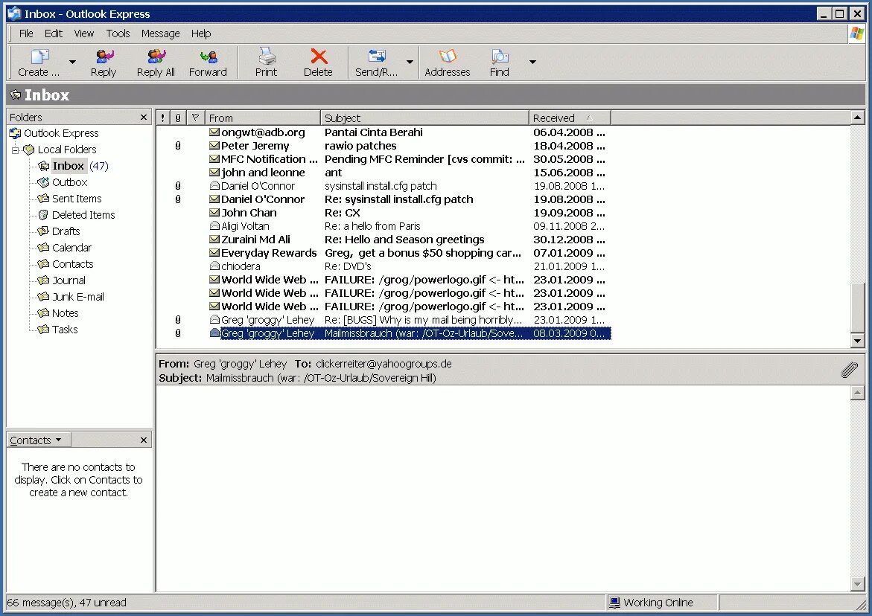Open the Edit menu
Screen dimensions: 872x616
pyautogui.click(x=54, y=33)
